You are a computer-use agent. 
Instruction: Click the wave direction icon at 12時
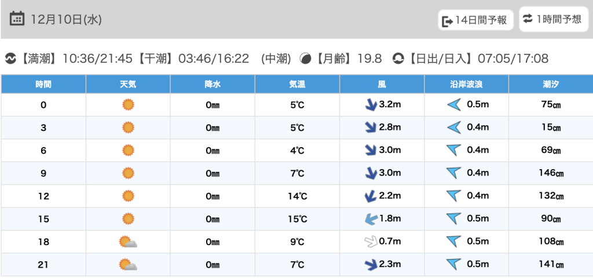coord(453,196)
